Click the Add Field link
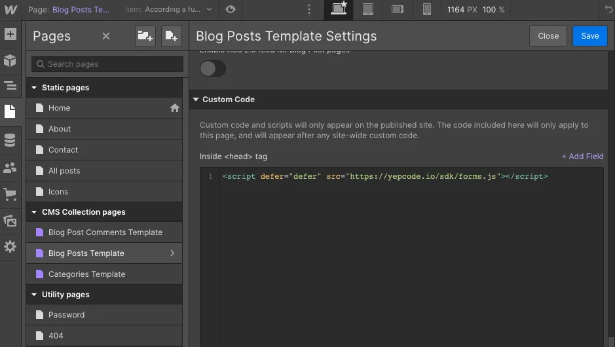615x347 pixels. (582, 156)
